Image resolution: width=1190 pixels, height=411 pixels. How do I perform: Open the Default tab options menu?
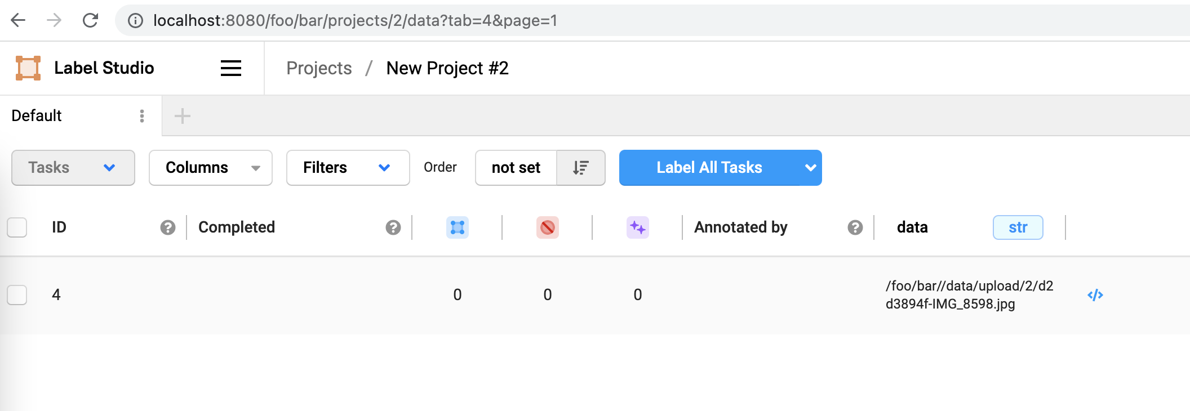pos(140,115)
